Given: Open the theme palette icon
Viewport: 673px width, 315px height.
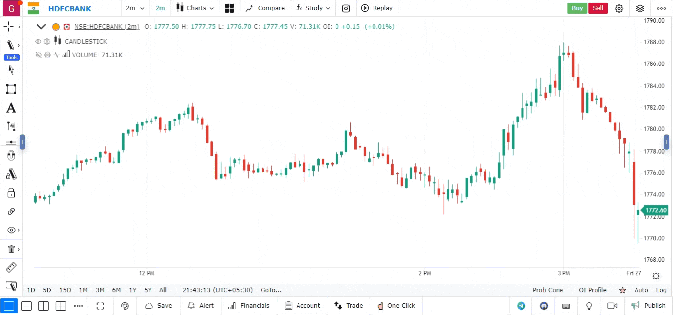Looking at the screenshot, I should click(125, 306).
